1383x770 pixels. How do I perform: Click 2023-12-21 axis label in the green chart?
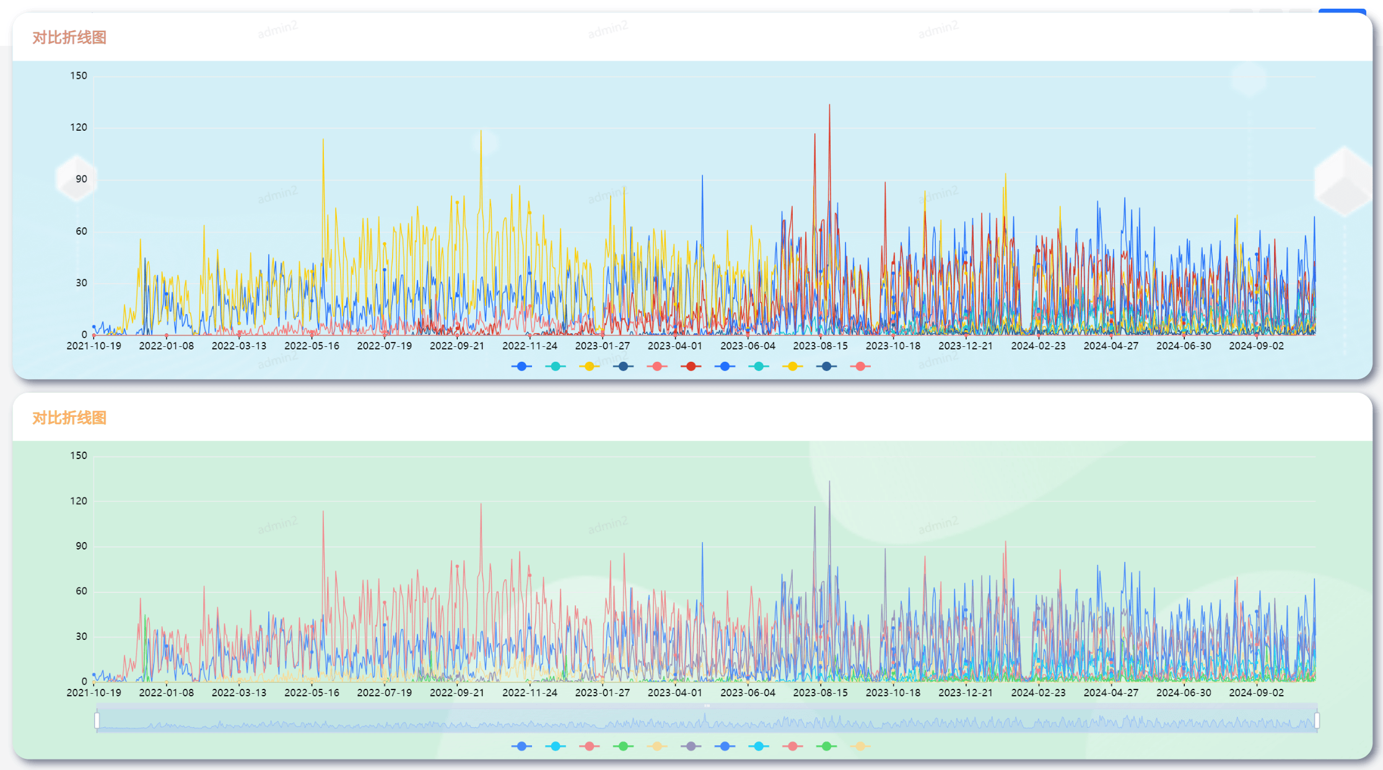click(x=966, y=693)
